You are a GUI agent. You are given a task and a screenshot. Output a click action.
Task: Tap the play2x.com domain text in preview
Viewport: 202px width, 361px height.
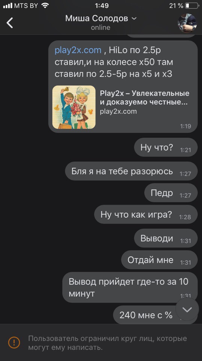coord(118,111)
